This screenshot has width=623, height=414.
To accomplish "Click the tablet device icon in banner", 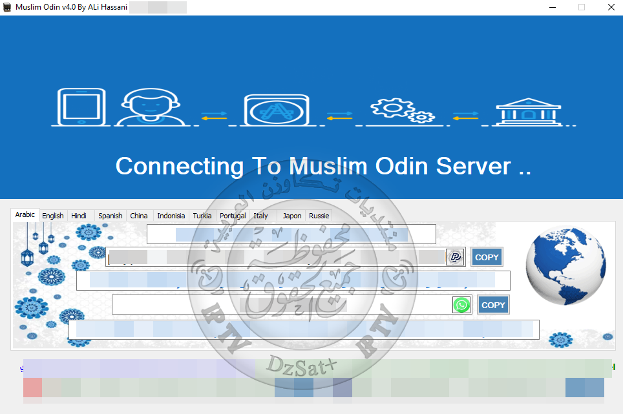I will pos(81,107).
